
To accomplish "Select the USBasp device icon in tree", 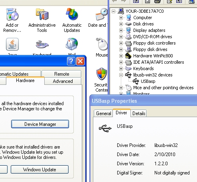I will click(x=136, y=81).
